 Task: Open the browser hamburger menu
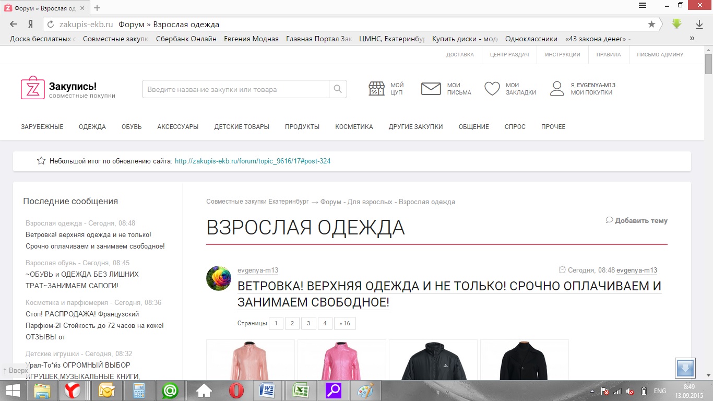pyautogui.click(x=643, y=6)
